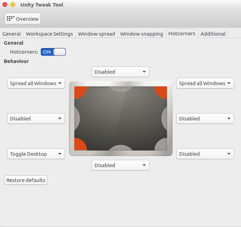The image size is (241, 227).
Task: Click the Unity Tweak Tool window title
Action: coord(42,5)
